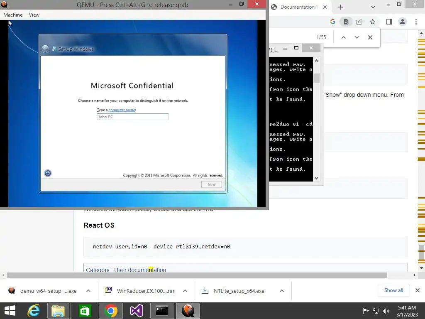Viewport: 425px width, 319px height.
Task: Click the taskbar clock showing 5:41 AM
Action: tap(407, 311)
